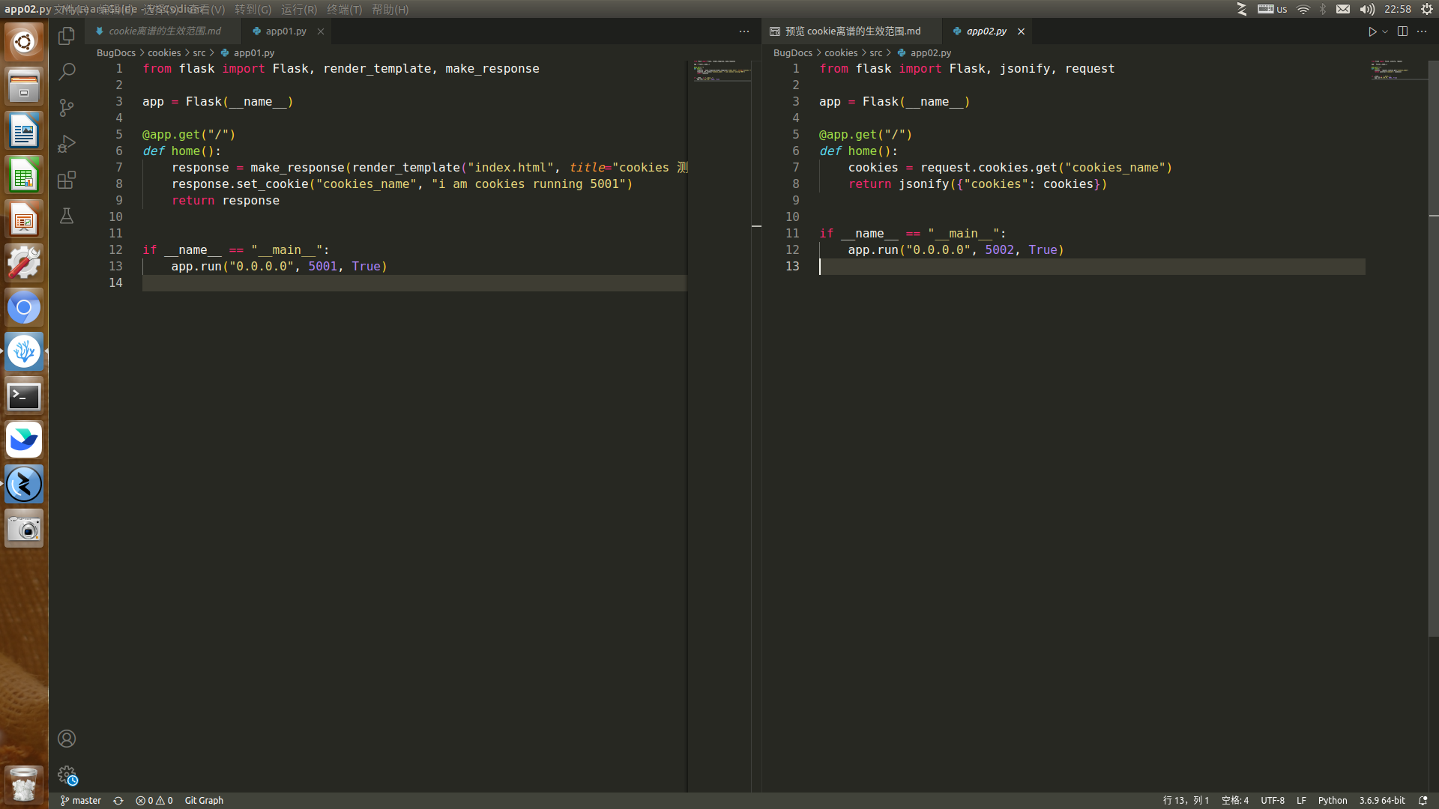Launch LibreOffice Writer from dock
The image size is (1439, 809).
point(24,130)
